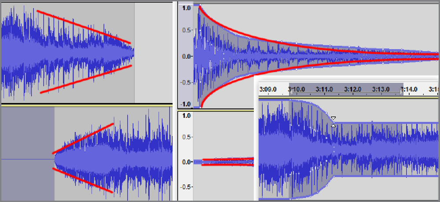Click the 0.0 label on lower vertical scale
440x202 pixels.
pyautogui.click(x=186, y=162)
